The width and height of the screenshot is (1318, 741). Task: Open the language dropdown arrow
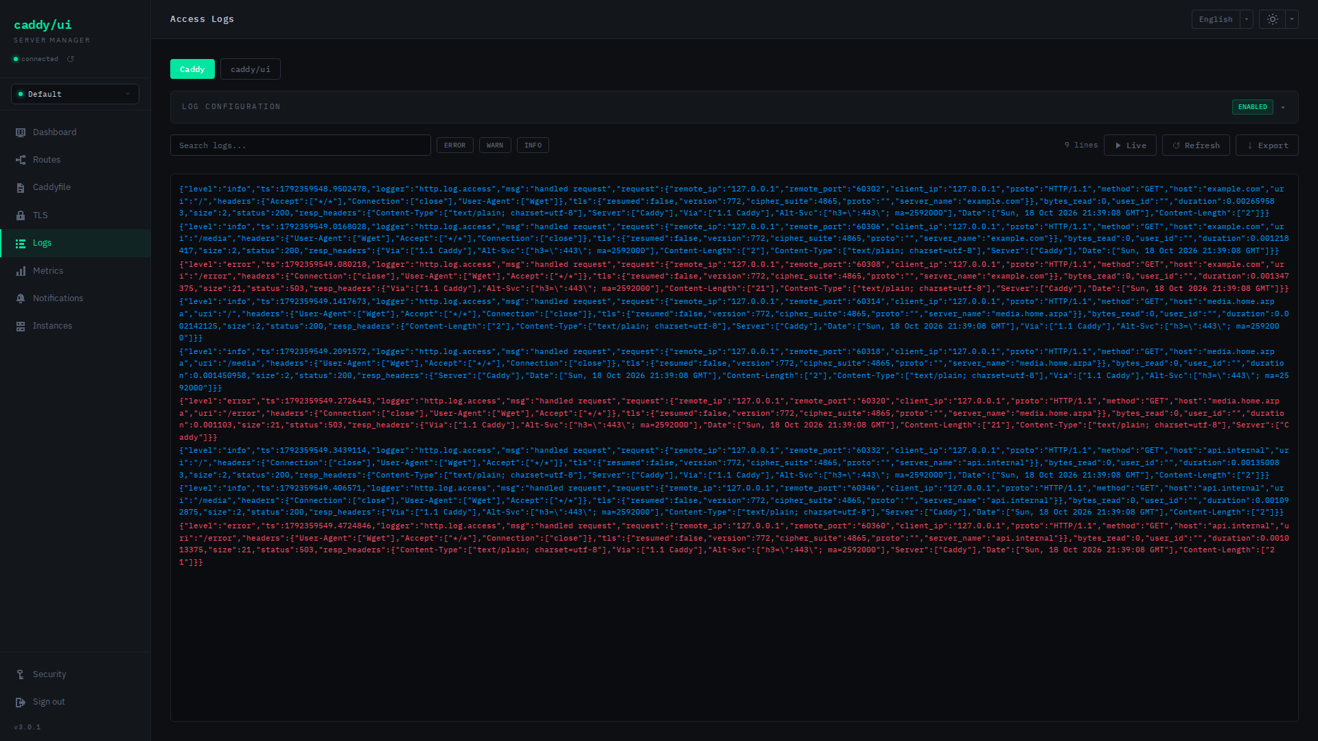(1247, 19)
